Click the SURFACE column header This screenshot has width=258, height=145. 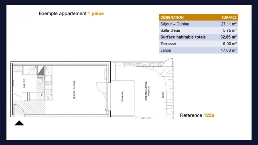coord(229,17)
